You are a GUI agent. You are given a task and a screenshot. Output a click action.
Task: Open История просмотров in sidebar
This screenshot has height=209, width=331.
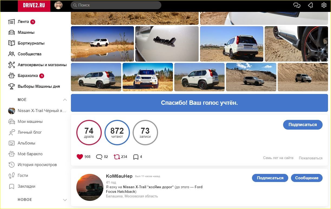click(37, 165)
